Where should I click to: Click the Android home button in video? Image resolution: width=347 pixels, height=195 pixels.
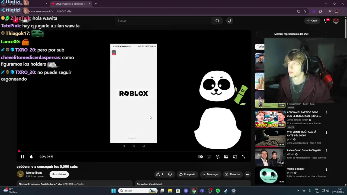[x=134, y=146]
